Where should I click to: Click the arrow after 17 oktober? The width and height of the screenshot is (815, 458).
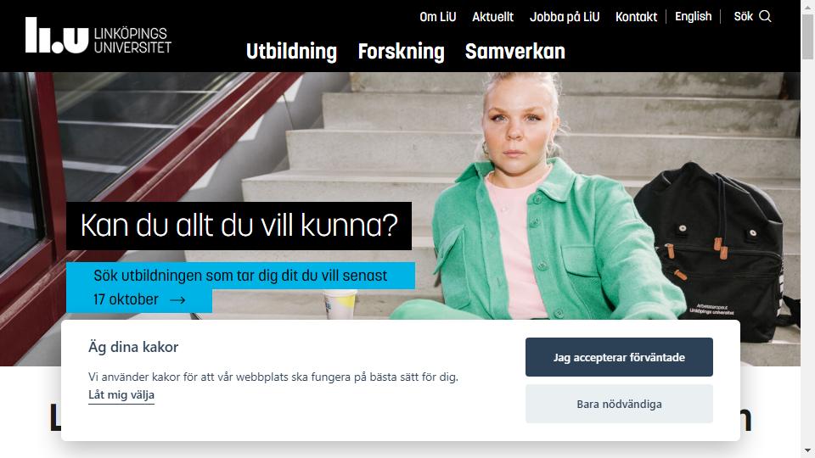click(177, 299)
